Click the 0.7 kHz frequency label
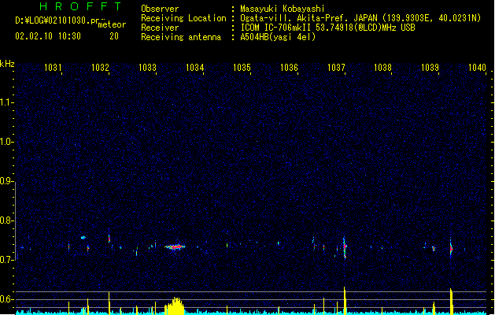 click(6, 260)
